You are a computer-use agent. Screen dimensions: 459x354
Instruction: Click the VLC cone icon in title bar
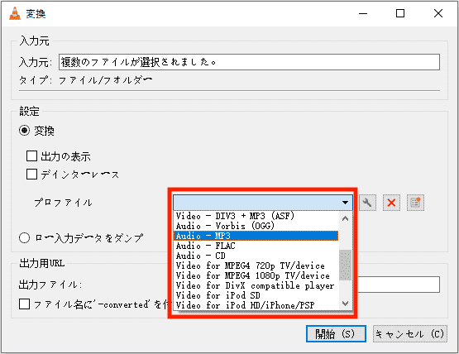coord(15,13)
